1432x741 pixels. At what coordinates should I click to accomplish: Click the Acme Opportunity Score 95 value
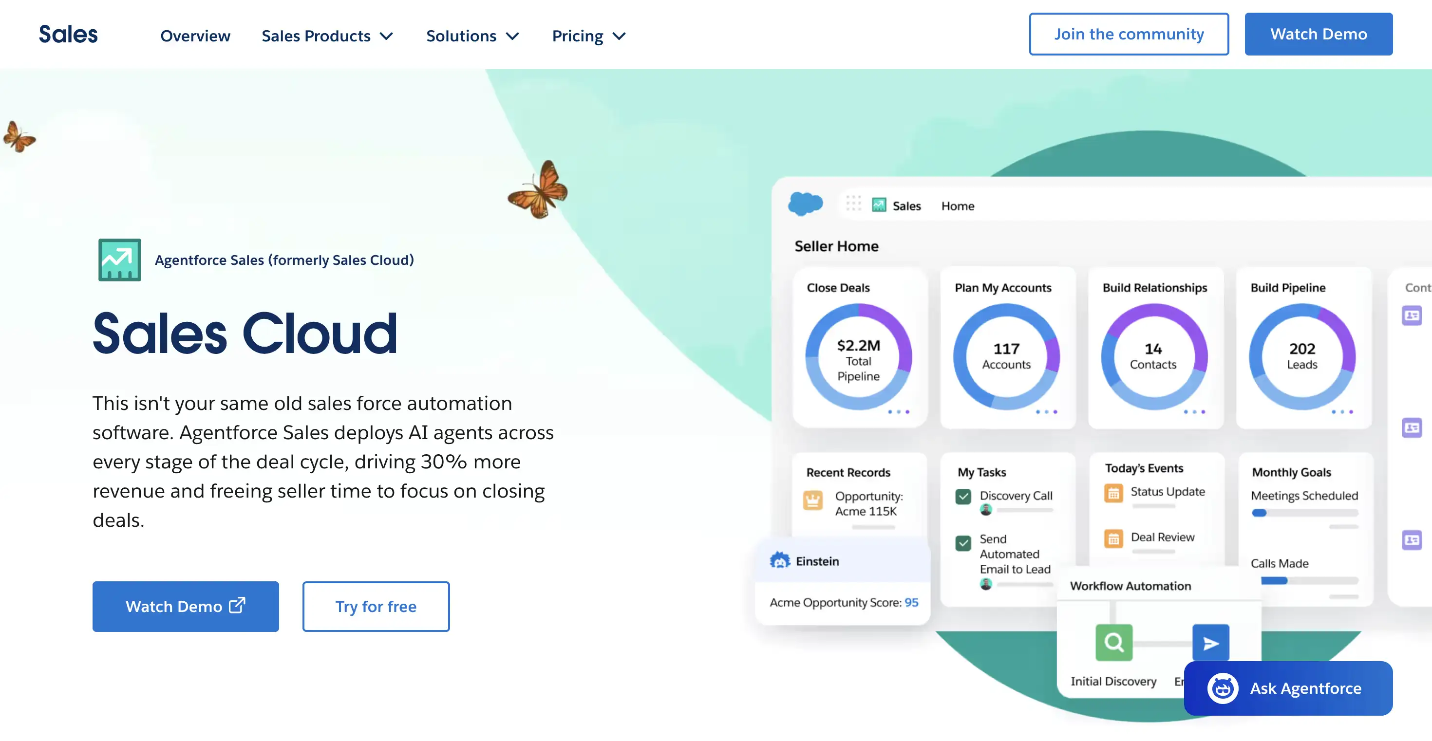pyautogui.click(x=911, y=602)
